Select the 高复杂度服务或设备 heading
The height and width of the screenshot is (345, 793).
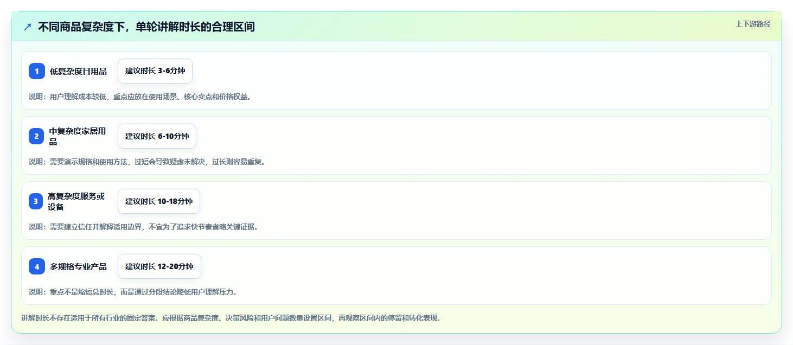pos(76,201)
